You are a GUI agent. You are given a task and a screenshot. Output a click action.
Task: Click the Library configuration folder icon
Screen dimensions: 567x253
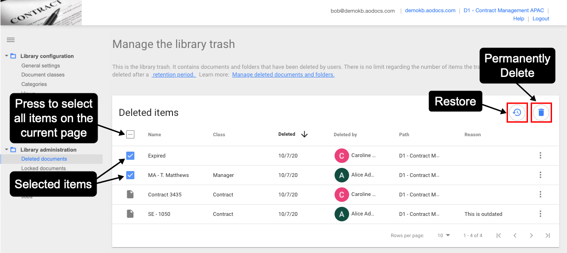click(13, 56)
